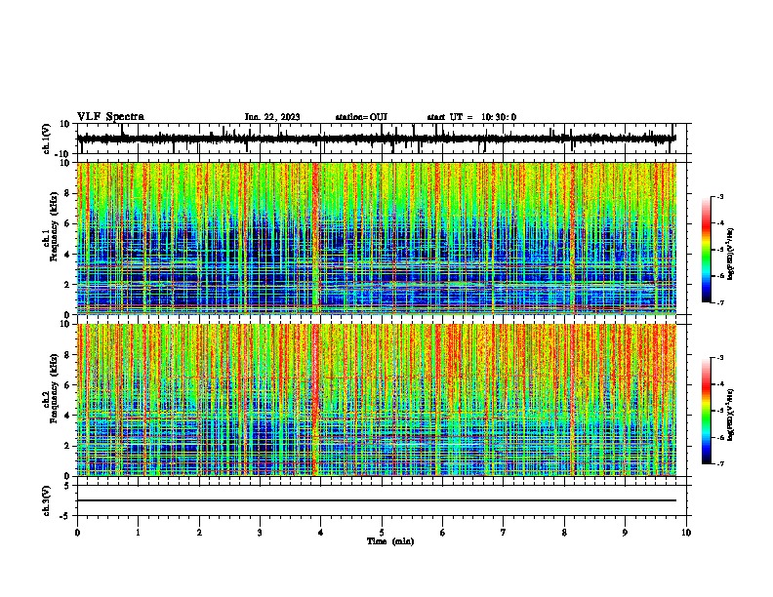Click the ch.3 flat voltage trace
Image resolution: width=773 pixels, height=597 pixels.
tap(377, 500)
